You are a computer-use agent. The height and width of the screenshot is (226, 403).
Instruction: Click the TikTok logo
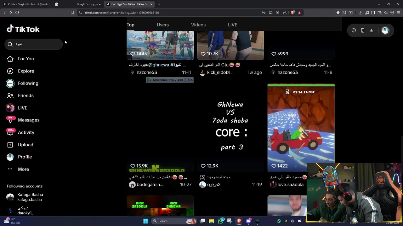click(23, 29)
